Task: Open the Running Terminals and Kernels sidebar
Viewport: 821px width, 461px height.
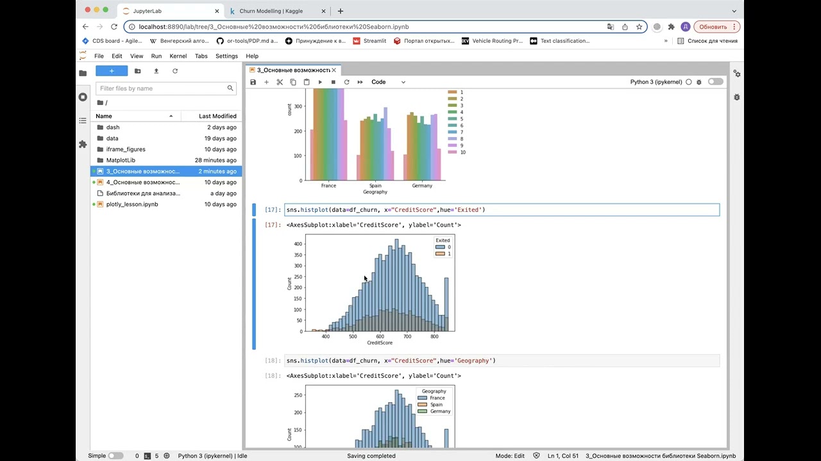Action: pyautogui.click(x=83, y=97)
